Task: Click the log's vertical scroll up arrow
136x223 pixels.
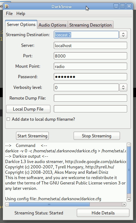Action: click(x=129, y=145)
